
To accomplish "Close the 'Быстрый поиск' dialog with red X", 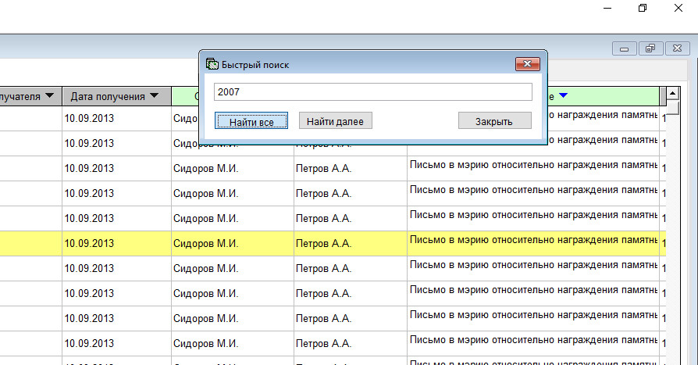I will tap(528, 64).
